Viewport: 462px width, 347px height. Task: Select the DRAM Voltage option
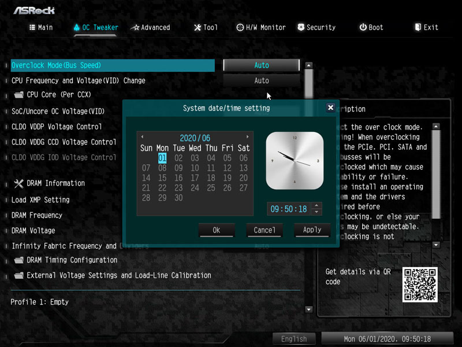coord(33,230)
